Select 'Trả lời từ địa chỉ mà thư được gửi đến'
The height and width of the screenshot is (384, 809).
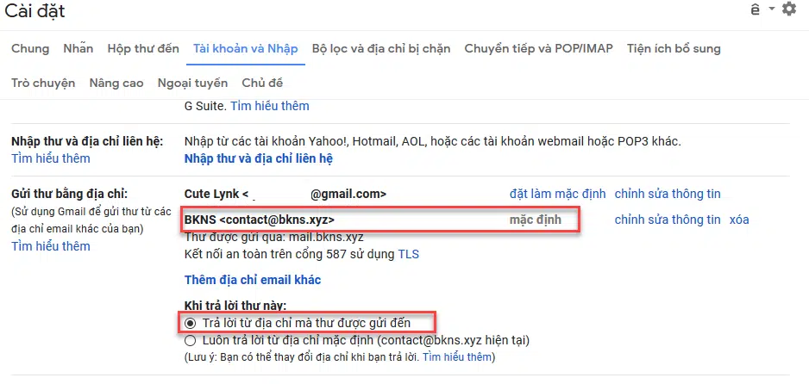191,323
